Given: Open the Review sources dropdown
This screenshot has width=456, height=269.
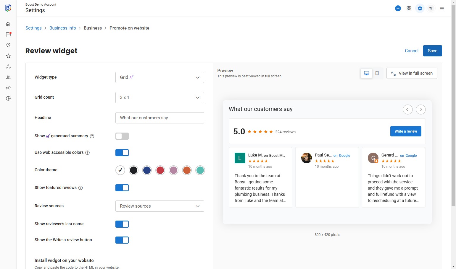Looking at the screenshot, I should coord(159,206).
